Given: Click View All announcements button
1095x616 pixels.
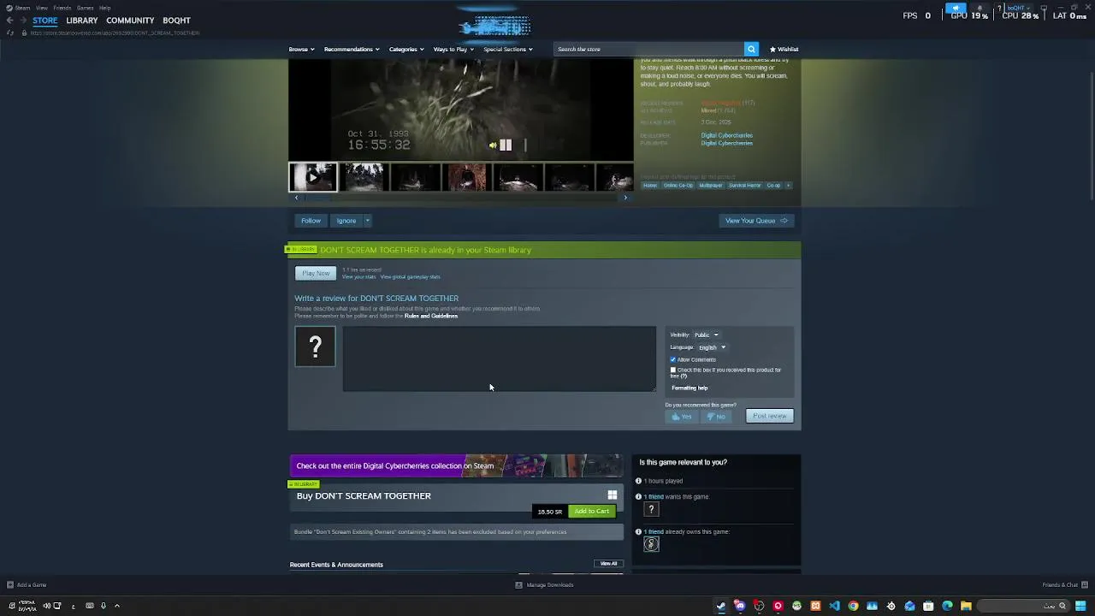Looking at the screenshot, I should click(608, 564).
